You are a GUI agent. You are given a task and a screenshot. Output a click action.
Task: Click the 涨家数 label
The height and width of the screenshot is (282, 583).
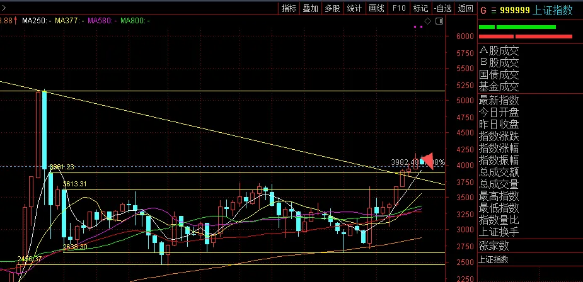point(494,245)
